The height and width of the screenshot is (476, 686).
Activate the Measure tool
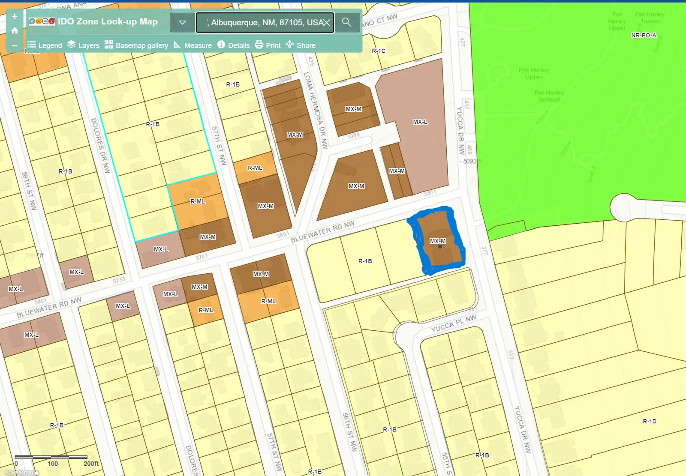(x=193, y=45)
